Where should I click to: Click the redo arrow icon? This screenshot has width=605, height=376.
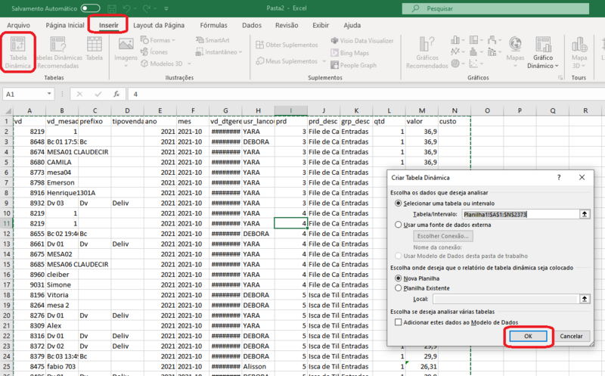point(146,8)
